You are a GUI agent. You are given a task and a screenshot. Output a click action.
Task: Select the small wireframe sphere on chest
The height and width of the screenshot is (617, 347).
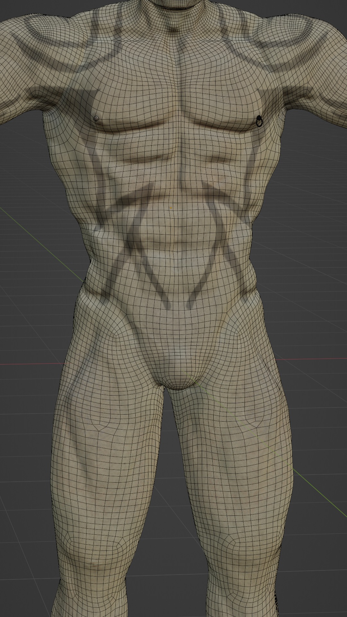click(96, 119)
